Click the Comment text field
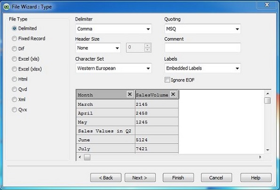Screen dimensions: 280x190 tap(202, 47)
